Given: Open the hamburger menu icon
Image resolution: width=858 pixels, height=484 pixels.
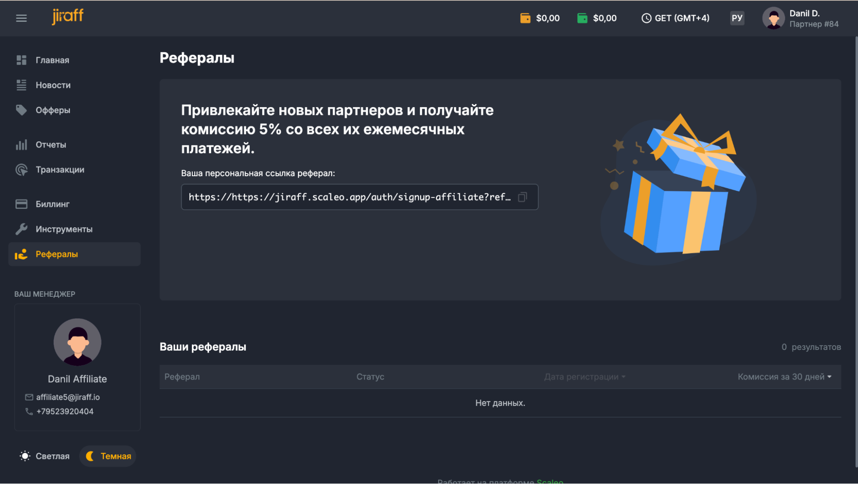Looking at the screenshot, I should point(21,18).
